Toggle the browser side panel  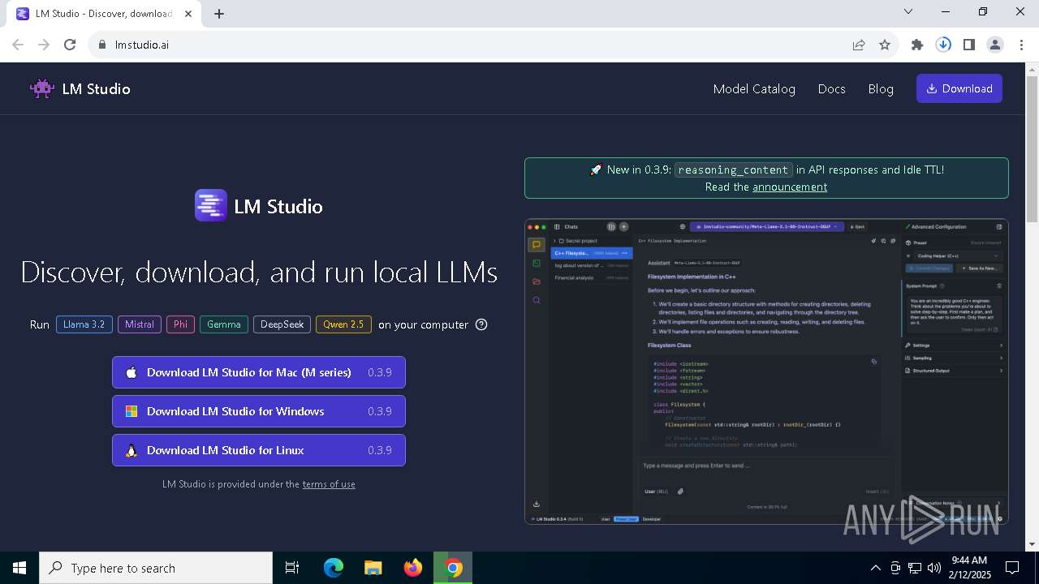click(969, 45)
